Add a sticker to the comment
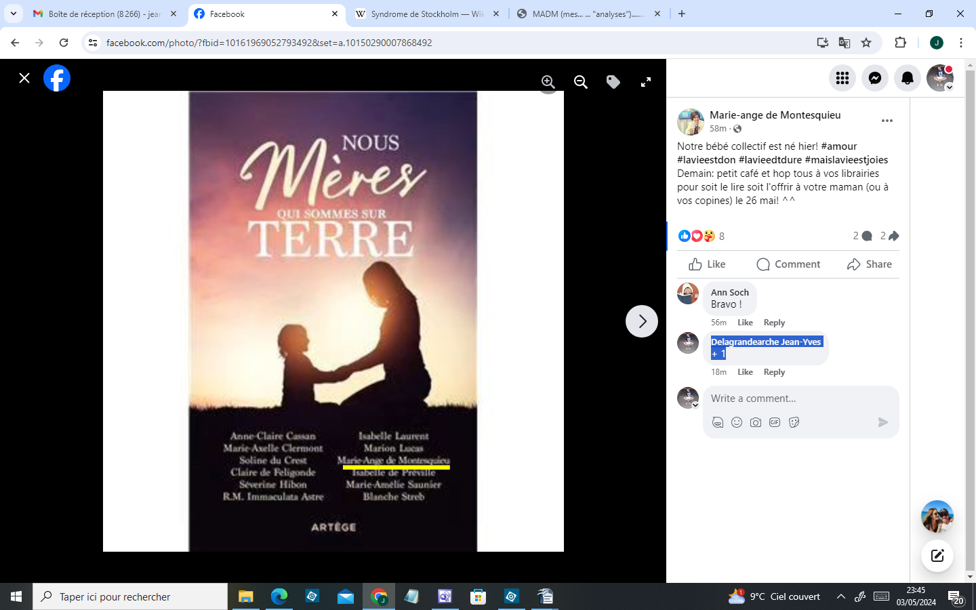 tap(794, 422)
